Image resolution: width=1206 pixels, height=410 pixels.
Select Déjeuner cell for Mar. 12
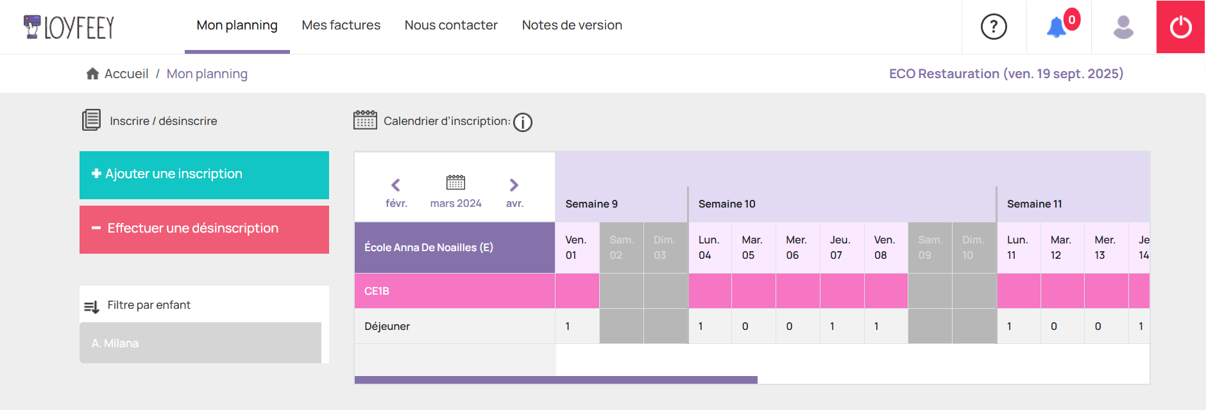(x=1062, y=326)
